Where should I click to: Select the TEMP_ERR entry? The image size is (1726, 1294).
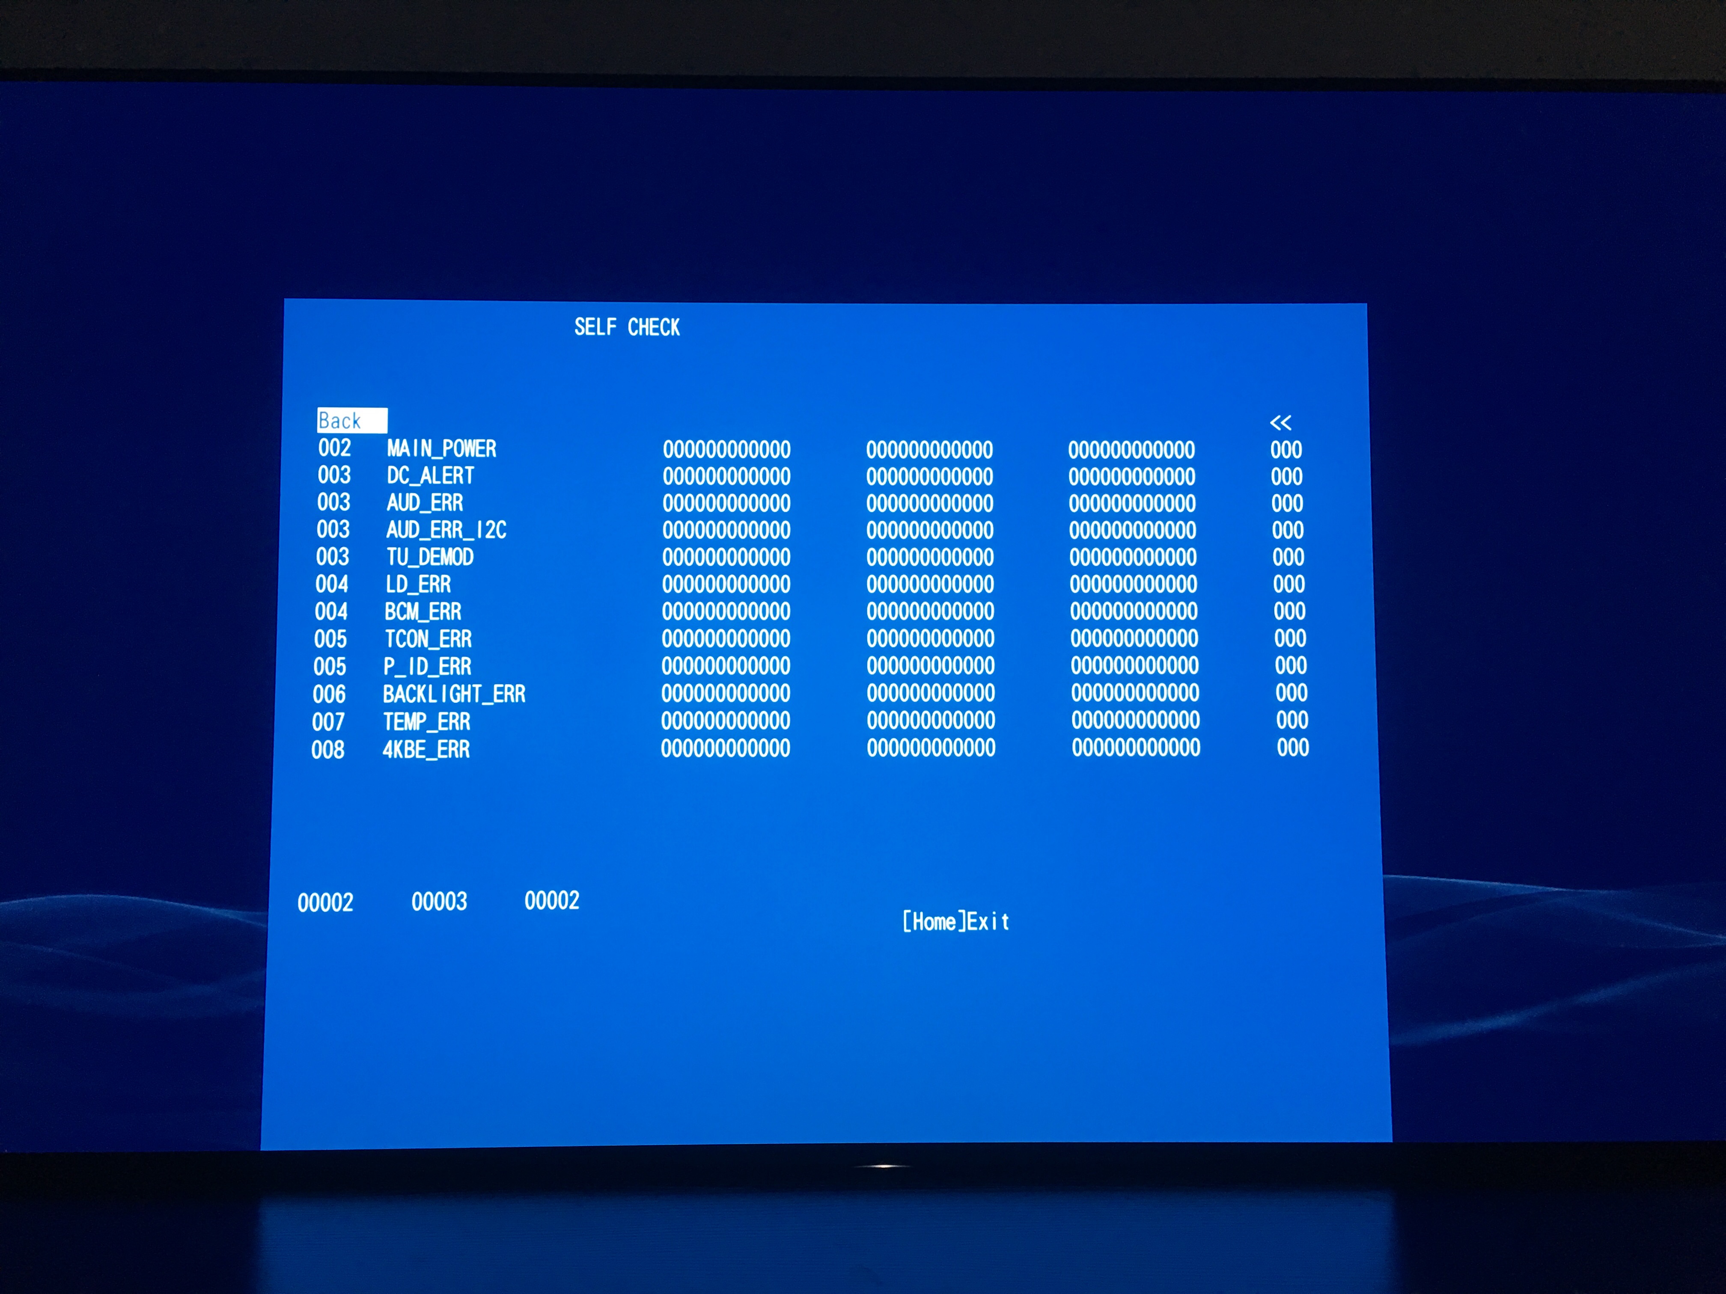coord(426,721)
